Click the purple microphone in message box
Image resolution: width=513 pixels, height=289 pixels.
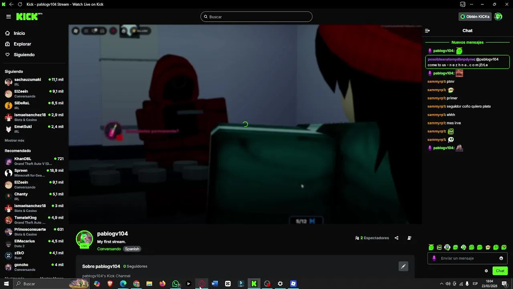434,258
